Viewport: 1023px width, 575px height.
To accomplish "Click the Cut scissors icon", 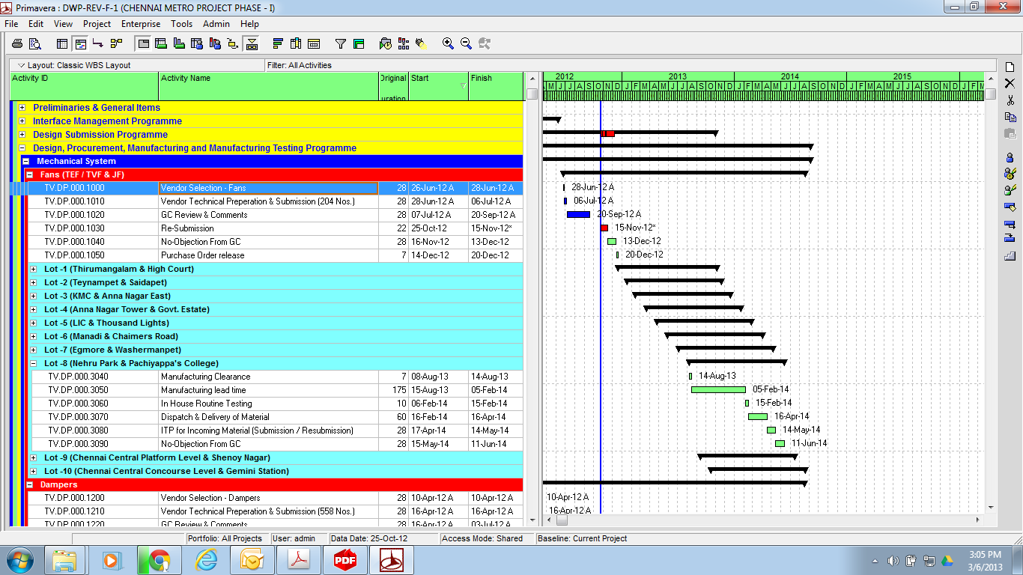I will 1010,100.
